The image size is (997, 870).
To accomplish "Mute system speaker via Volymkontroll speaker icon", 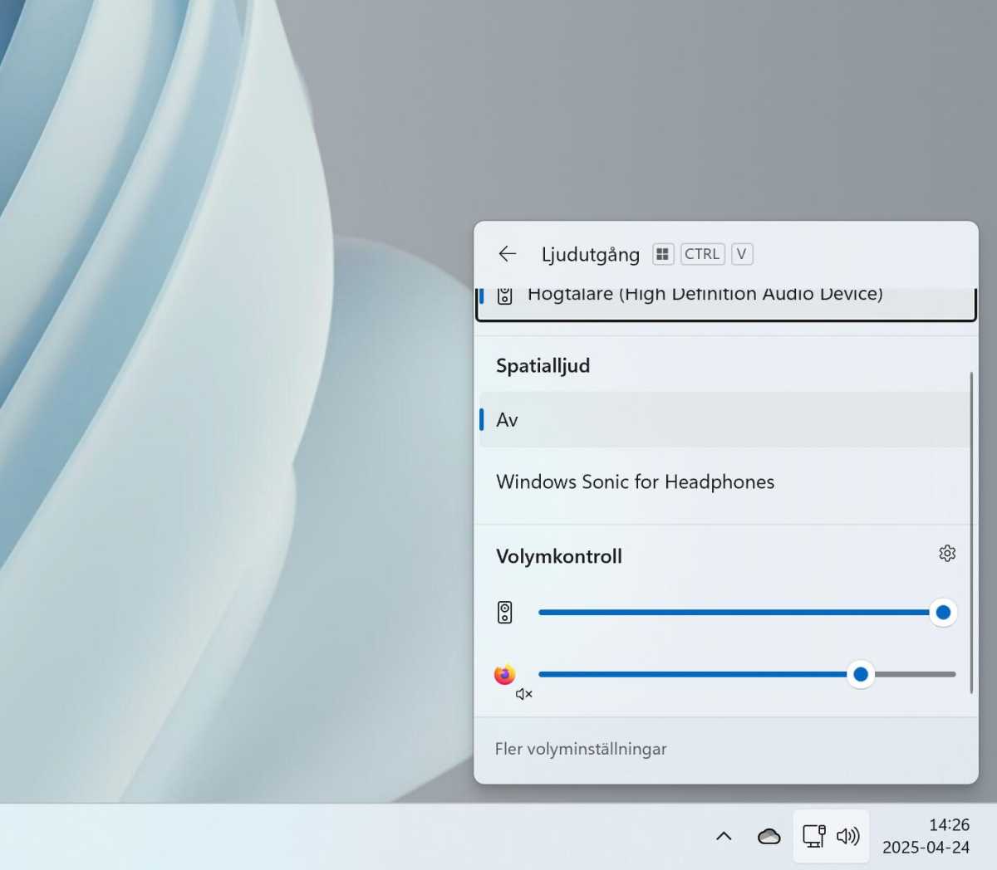I will (505, 613).
